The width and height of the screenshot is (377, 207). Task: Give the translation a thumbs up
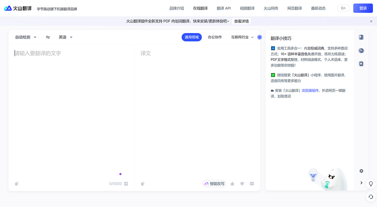tap(232, 183)
